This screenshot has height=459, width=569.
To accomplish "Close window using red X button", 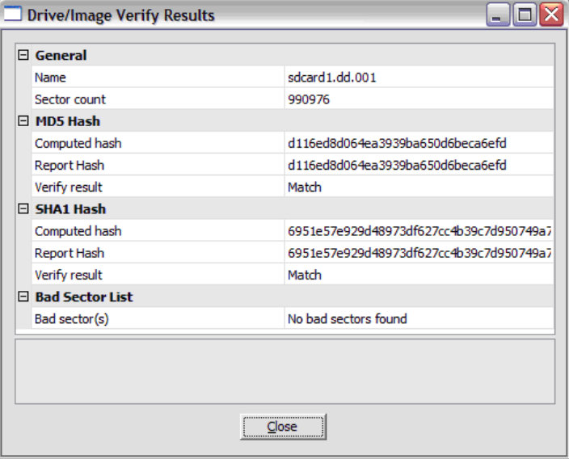I will click(550, 15).
